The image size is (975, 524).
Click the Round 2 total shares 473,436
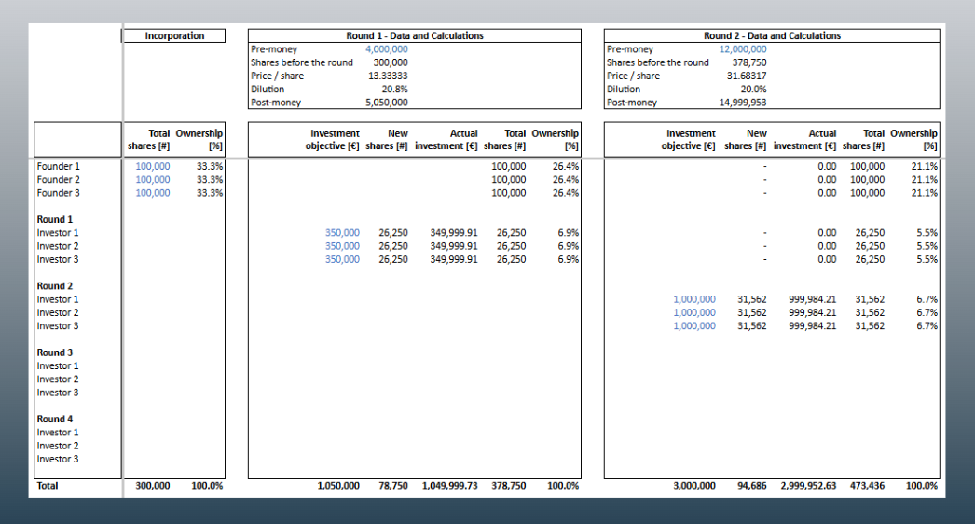(867, 486)
